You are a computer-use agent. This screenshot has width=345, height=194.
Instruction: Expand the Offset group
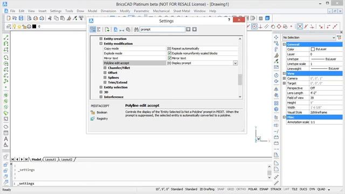click(x=105, y=73)
